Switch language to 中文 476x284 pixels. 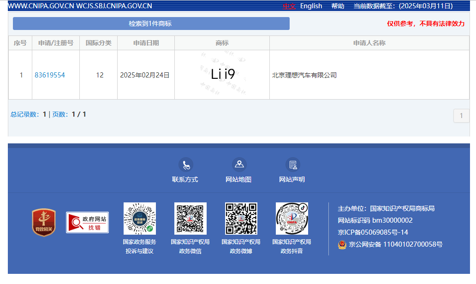pos(289,6)
